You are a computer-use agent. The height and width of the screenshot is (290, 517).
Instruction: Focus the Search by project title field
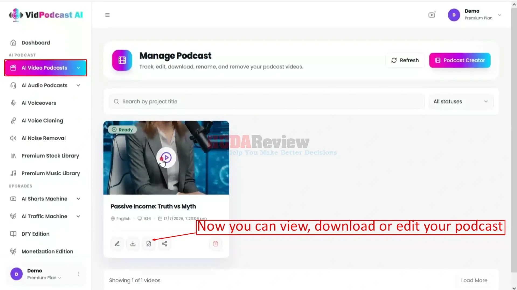tap(267, 102)
